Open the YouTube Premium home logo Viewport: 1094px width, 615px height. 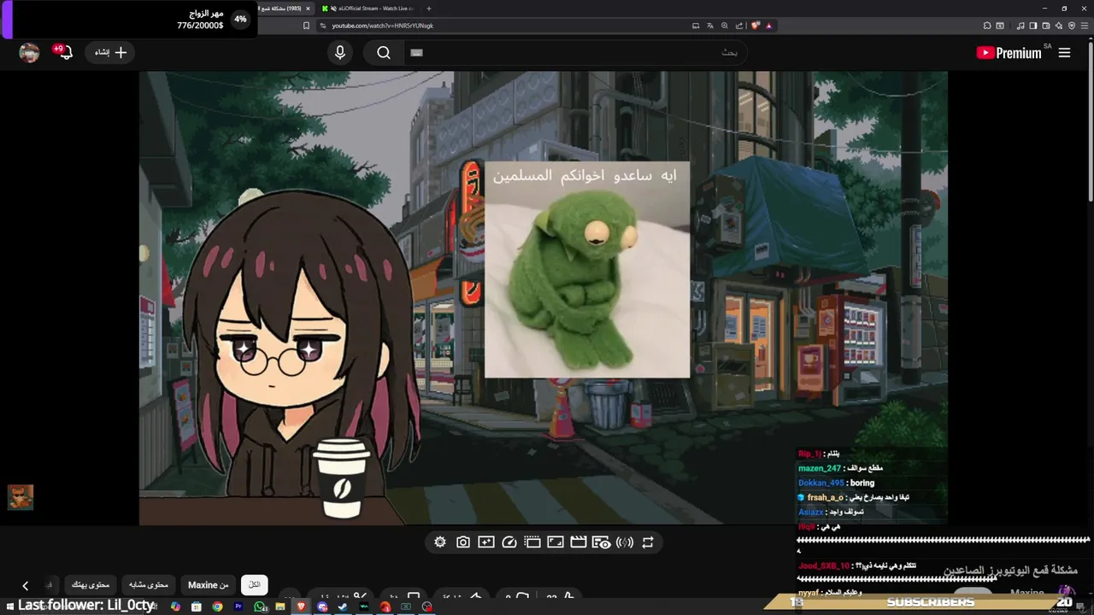tap(1009, 53)
